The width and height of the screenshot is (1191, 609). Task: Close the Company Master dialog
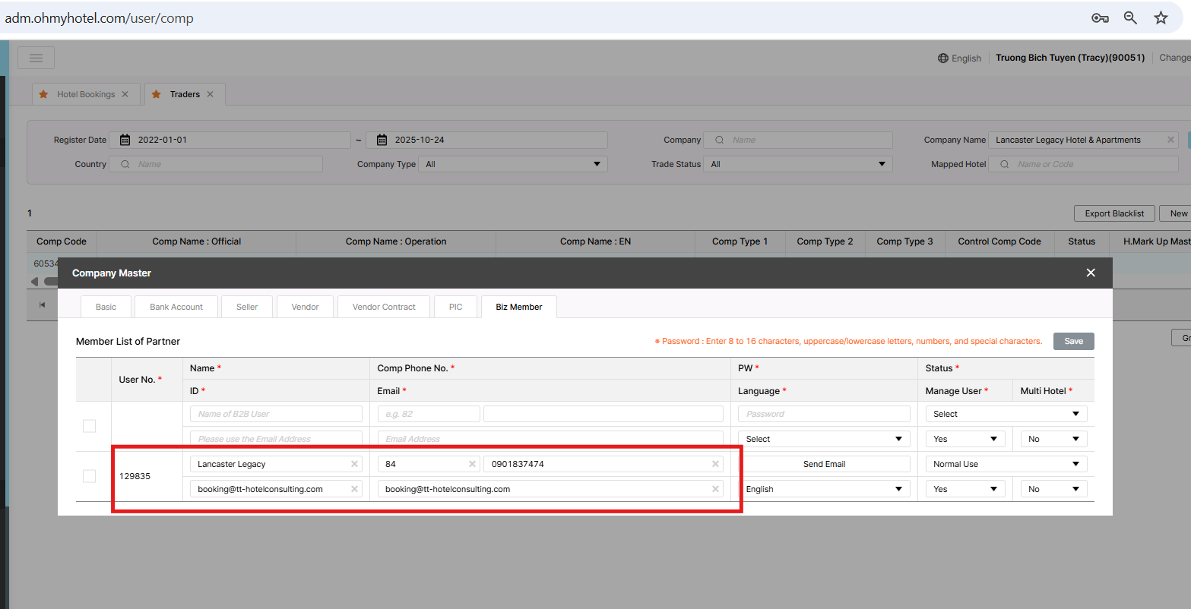point(1091,273)
